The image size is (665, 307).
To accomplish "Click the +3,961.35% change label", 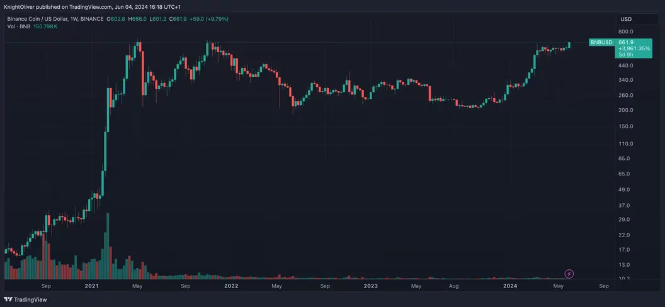I will pyautogui.click(x=634, y=48).
